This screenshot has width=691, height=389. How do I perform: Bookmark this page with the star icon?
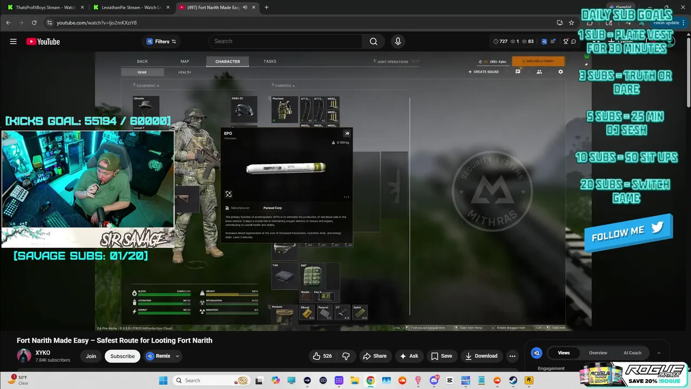[571, 23]
